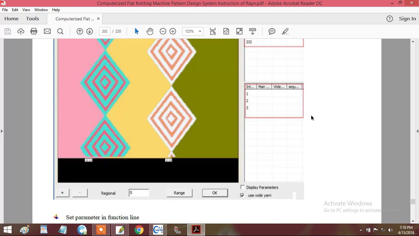Choose the Selection arrow tool
This screenshot has height=236, width=419.
click(137, 31)
